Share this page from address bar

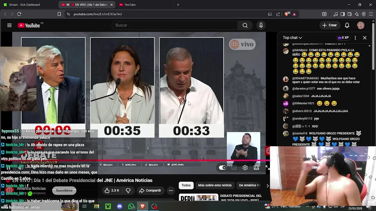tap(278, 14)
